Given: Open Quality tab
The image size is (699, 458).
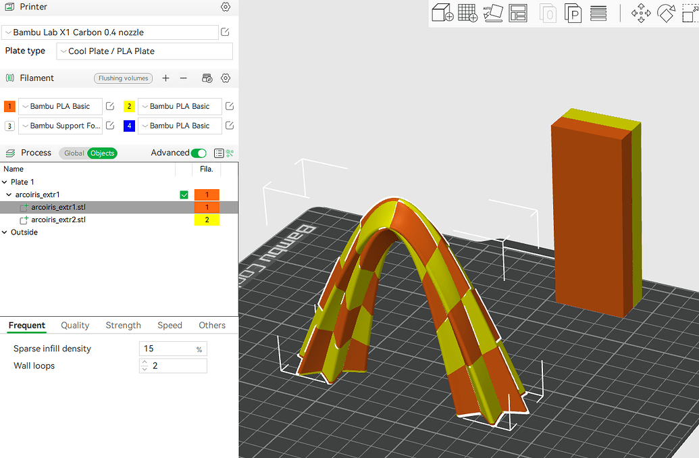Looking at the screenshot, I should point(75,325).
